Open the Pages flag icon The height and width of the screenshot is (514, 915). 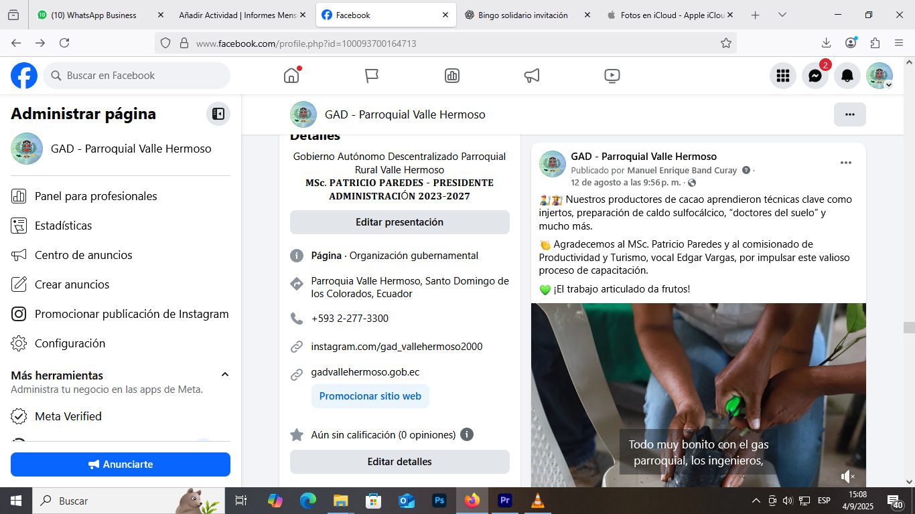pyautogui.click(x=372, y=76)
